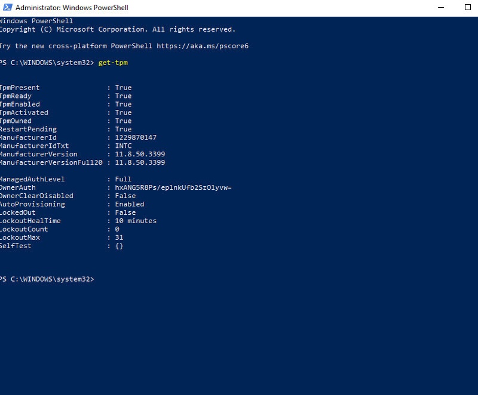Click the ManufacturerIdTxt property name

[34, 146]
